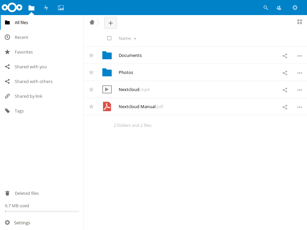307x230 pixels.
Task: Open the Activity lightning bolt icon
Action: (x=46, y=8)
